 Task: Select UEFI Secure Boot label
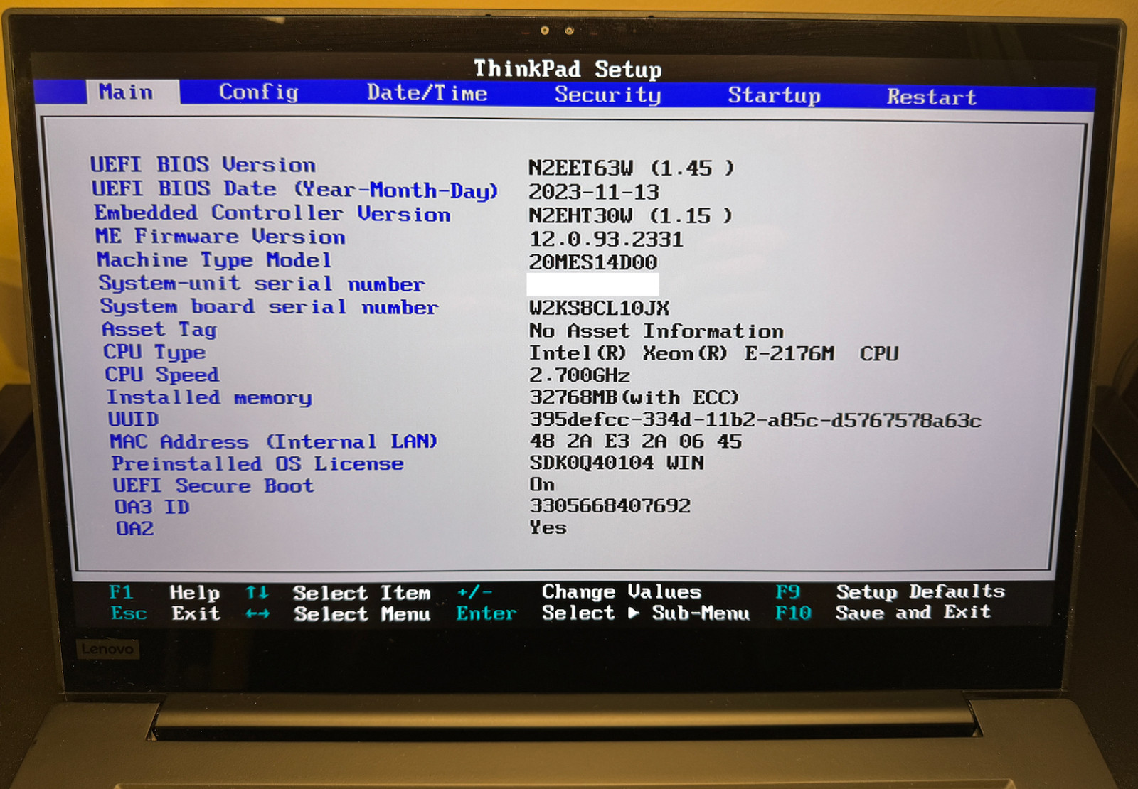(x=213, y=485)
